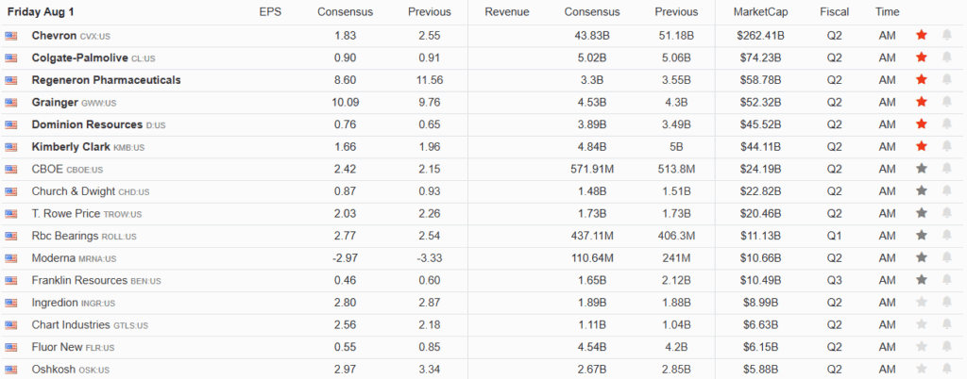Image resolution: width=967 pixels, height=379 pixels.
Task: Click the US flag beside Moderna
Action: pyautogui.click(x=11, y=258)
